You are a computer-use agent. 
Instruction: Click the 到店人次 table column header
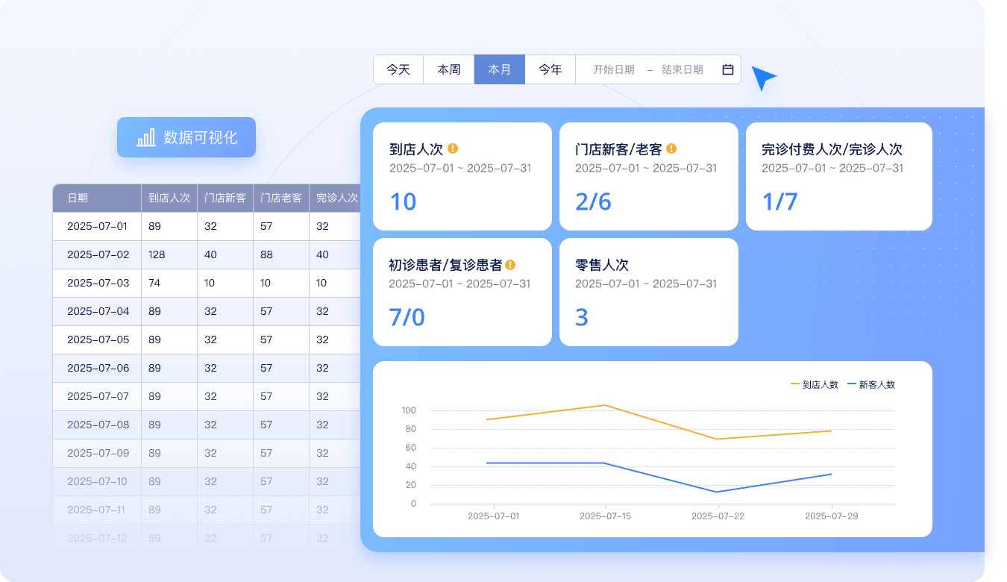169,198
